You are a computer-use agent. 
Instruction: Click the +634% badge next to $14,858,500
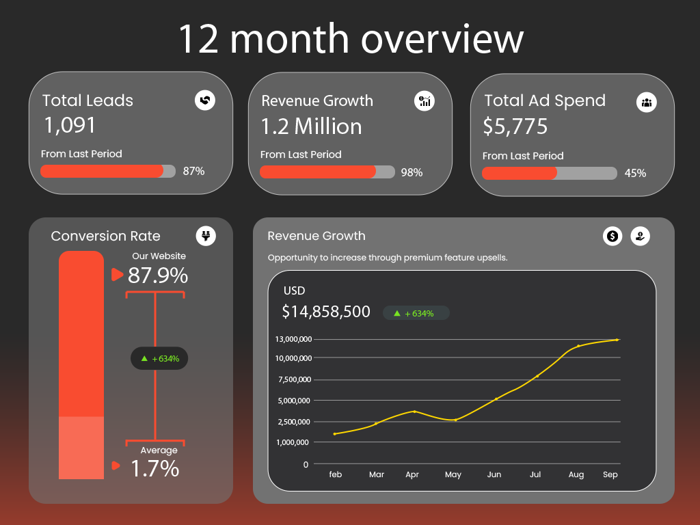pyautogui.click(x=416, y=313)
